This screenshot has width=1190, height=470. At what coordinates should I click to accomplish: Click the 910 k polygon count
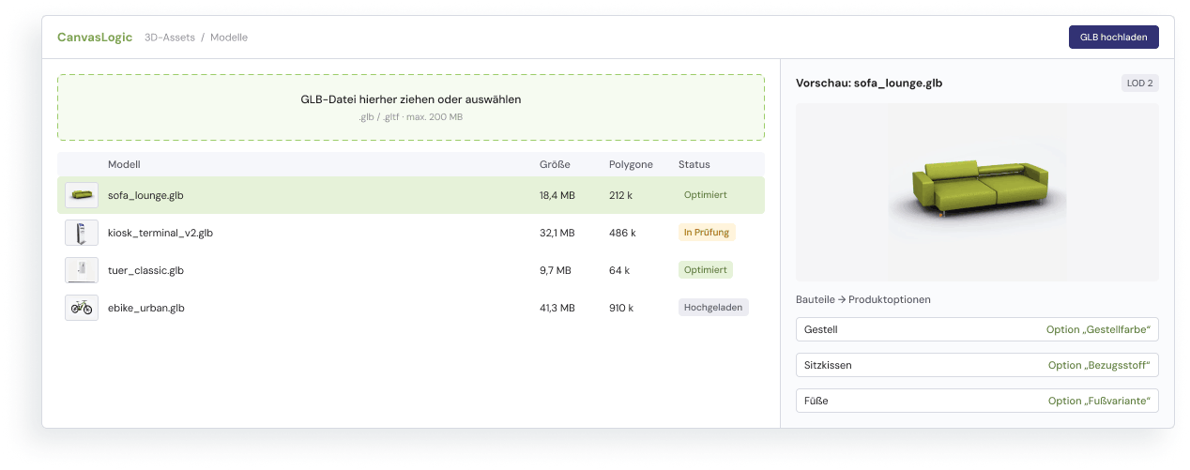pyautogui.click(x=621, y=308)
